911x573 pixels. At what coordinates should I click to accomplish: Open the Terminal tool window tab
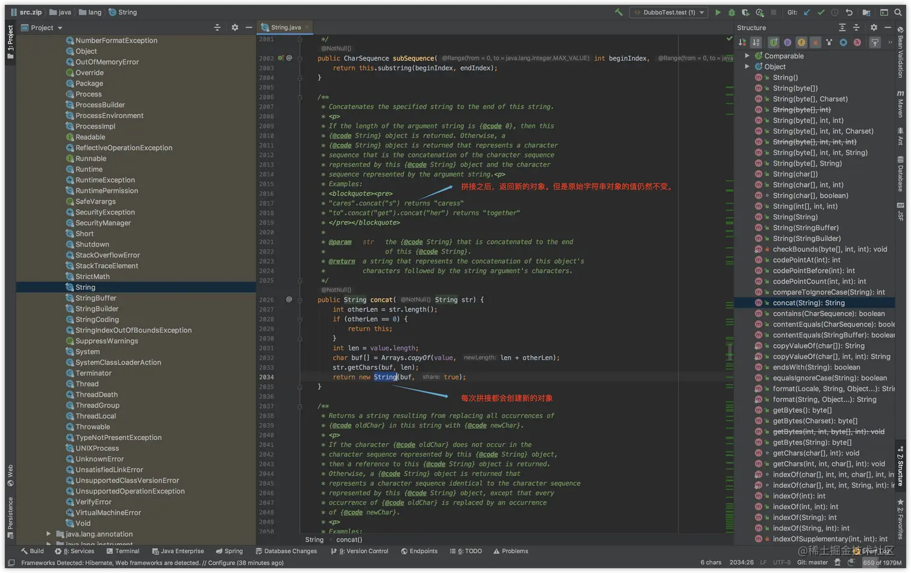pyautogui.click(x=122, y=551)
